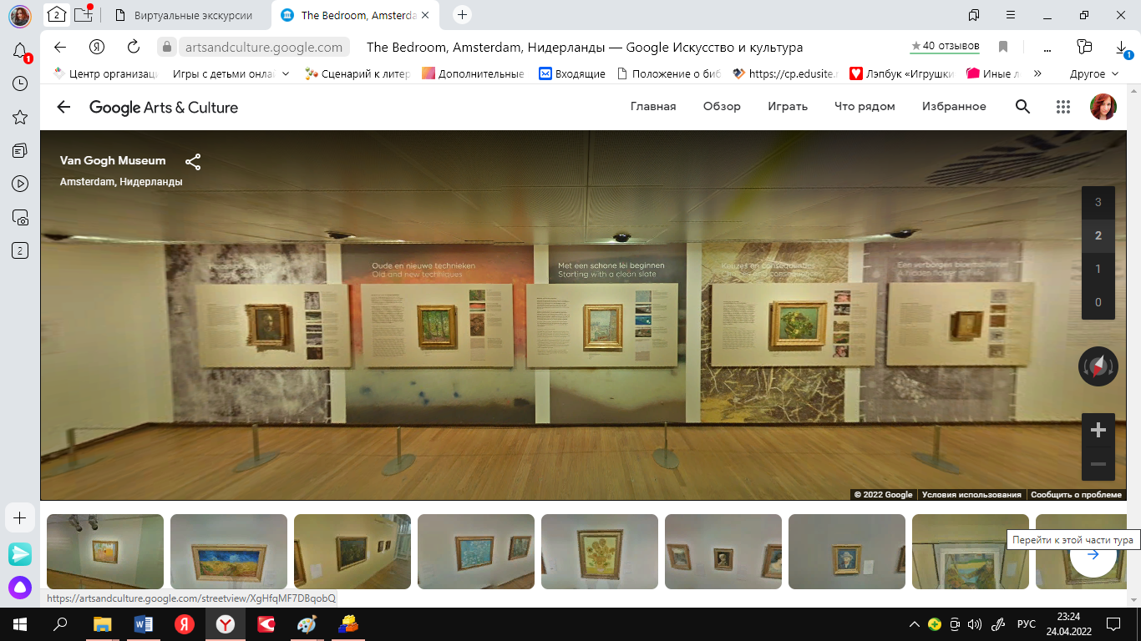This screenshot has width=1141, height=641.
Task: Launch Alice voice assistant in sidebar
Action: point(20,587)
